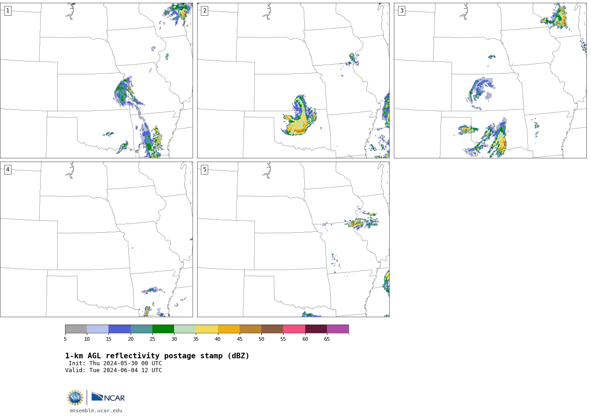The width and height of the screenshot is (591, 416).
Task: Click the NSF seal logo
Action: [x=75, y=398]
